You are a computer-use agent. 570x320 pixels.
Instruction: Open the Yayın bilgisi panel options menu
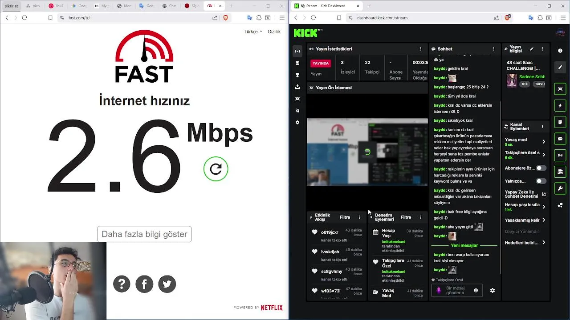[542, 49]
